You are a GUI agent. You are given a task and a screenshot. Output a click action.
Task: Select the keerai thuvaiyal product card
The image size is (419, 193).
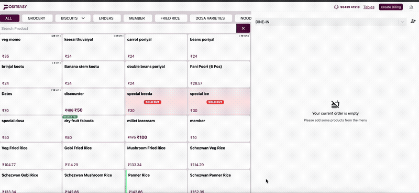(93, 47)
